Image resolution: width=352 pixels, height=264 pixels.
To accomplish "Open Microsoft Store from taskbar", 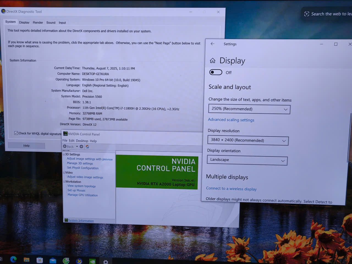I will [40, 260].
